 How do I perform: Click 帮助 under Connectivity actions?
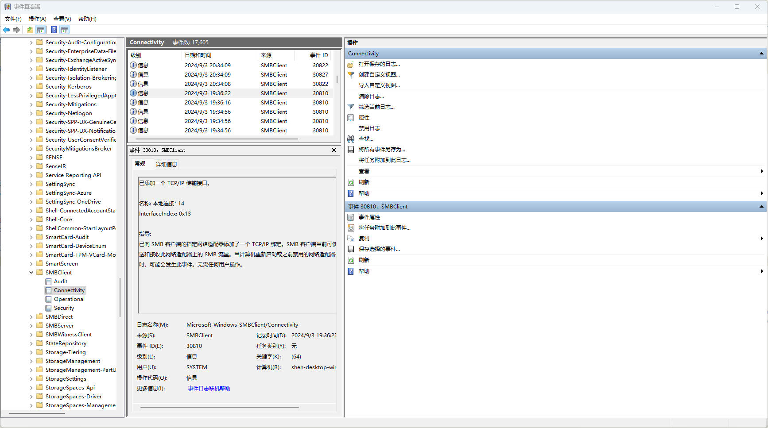point(364,193)
